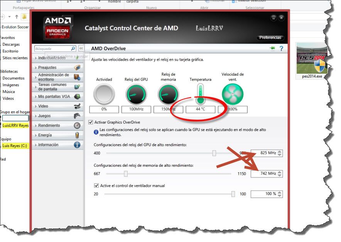Viewport: 341px width, 242px height.
Task: Open Vídeos library in Explorer
Action: point(8,98)
